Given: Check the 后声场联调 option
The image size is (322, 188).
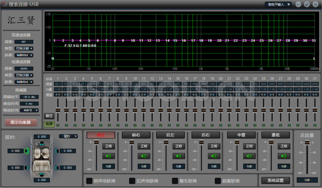Looking at the screenshot, I should (x=132, y=181).
